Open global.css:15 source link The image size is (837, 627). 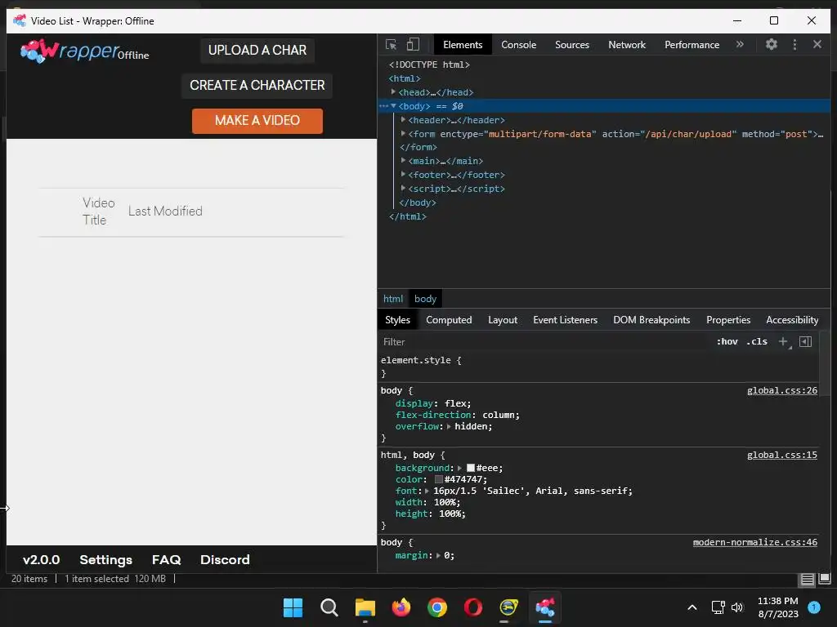click(781, 456)
